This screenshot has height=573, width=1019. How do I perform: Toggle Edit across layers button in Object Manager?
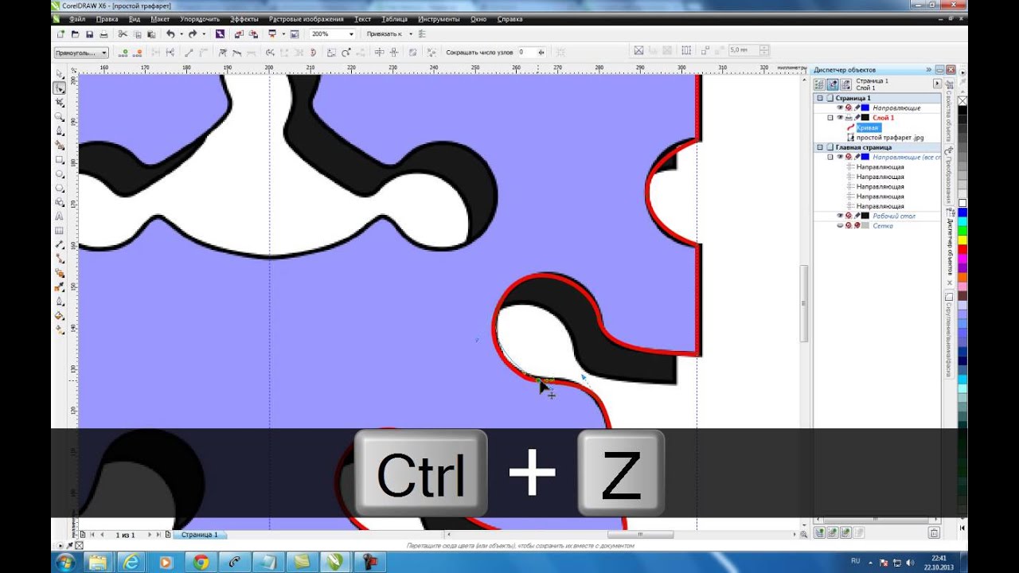pyautogui.click(x=833, y=84)
